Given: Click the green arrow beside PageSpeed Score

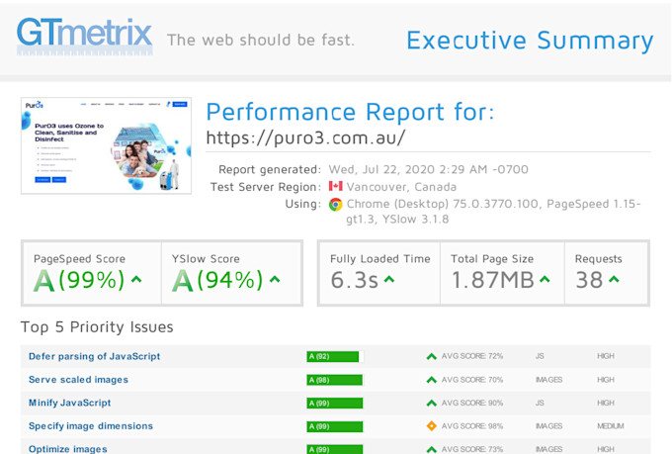Looking at the screenshot, I should coord(136,280).
